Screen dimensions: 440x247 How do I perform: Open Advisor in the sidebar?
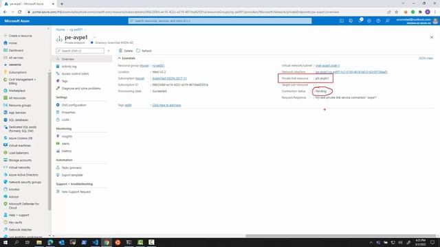pos(14,197)
